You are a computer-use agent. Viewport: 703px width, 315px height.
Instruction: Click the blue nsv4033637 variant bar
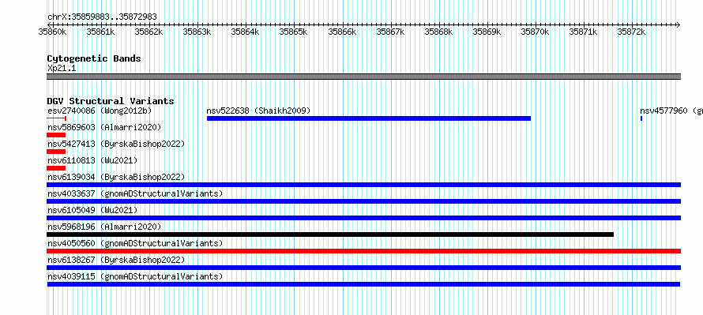363,201
